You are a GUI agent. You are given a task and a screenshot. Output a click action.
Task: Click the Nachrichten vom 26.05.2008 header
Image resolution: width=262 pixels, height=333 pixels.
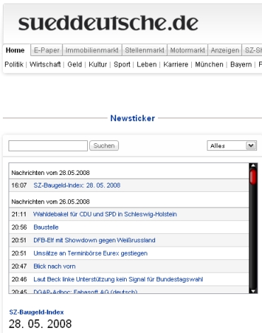point(50,202)
